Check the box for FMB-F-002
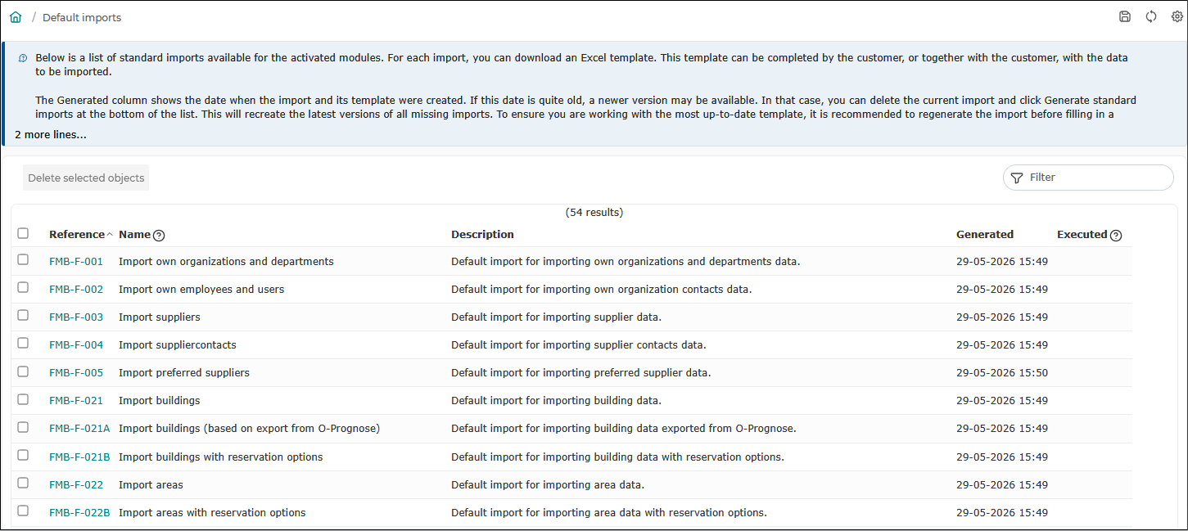 (23, 287)
